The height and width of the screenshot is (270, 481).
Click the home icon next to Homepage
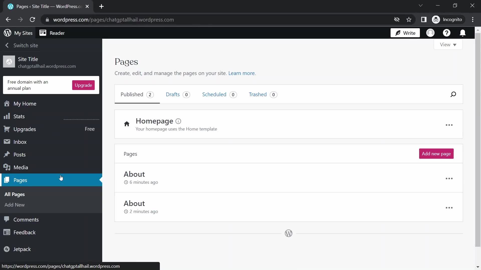point(127,124)
